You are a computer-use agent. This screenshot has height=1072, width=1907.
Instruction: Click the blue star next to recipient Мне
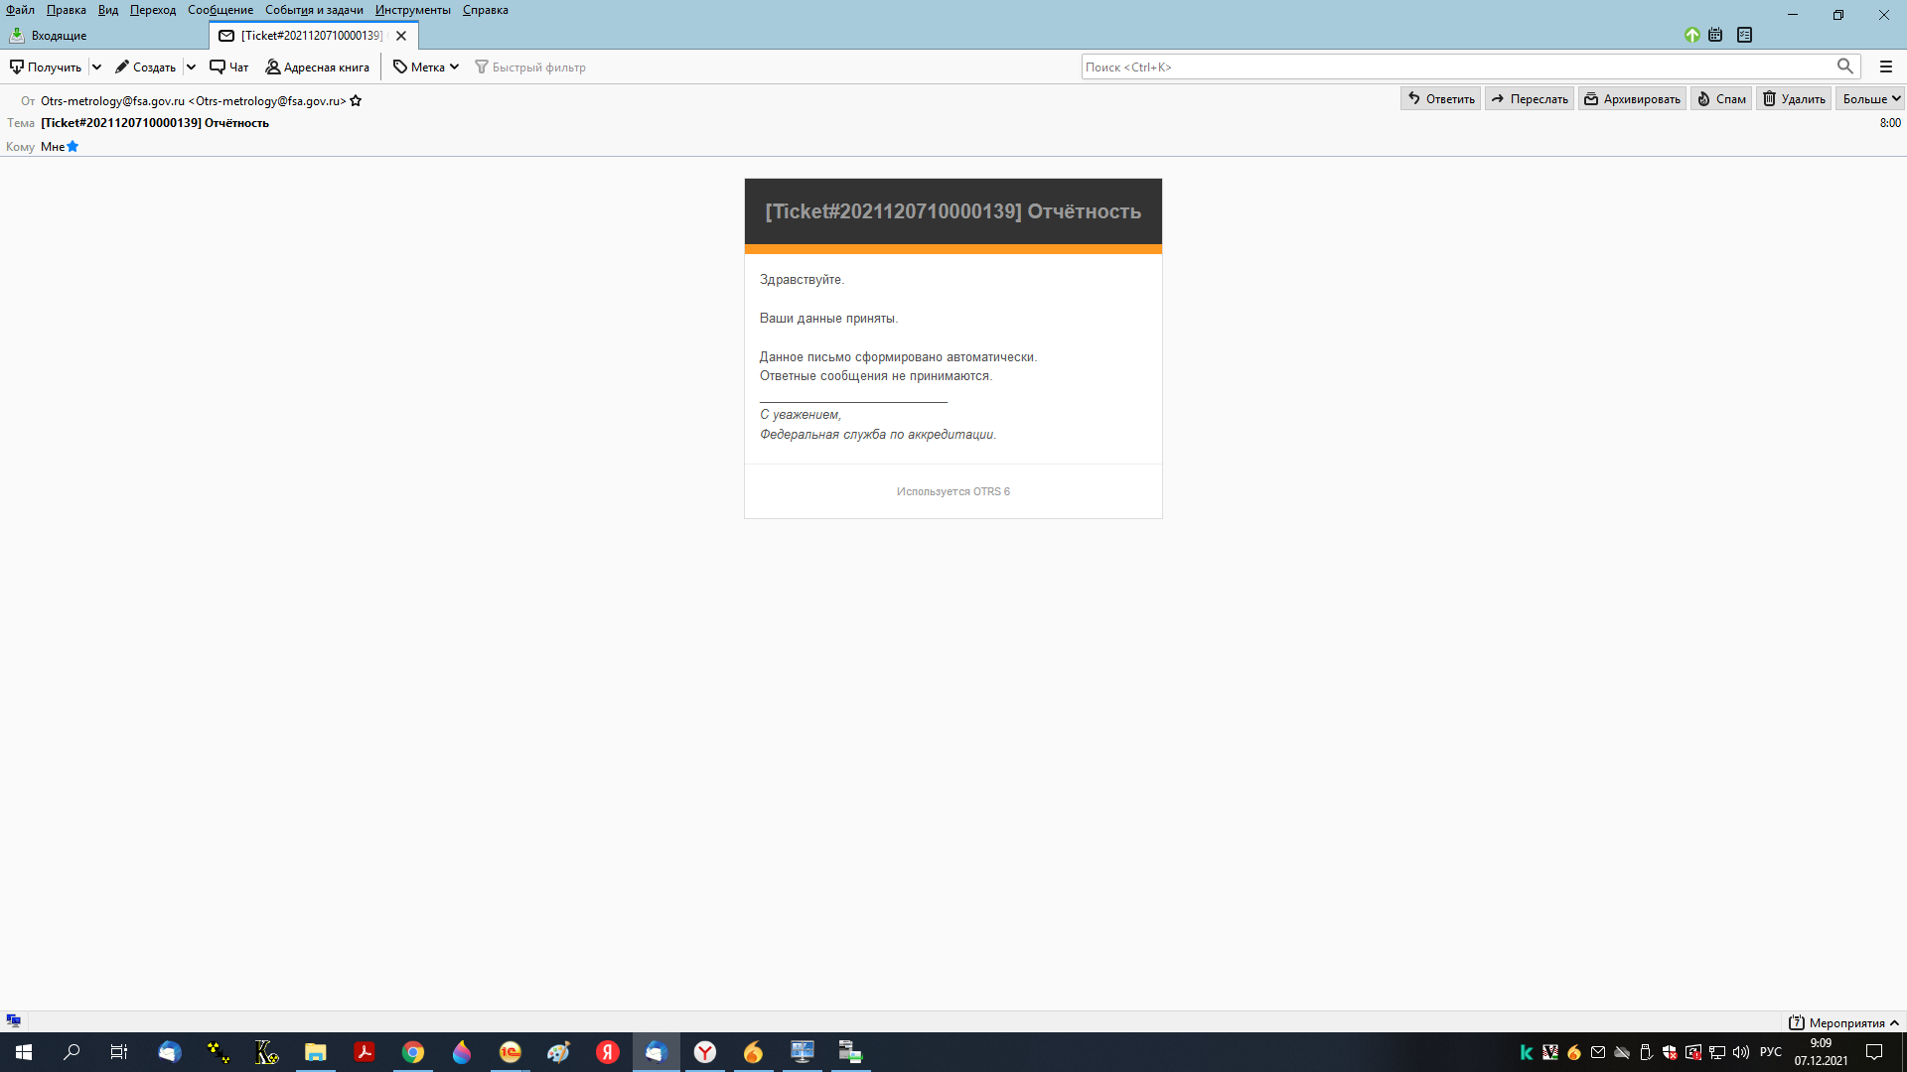pyautogui.click(x=73, y=147)
